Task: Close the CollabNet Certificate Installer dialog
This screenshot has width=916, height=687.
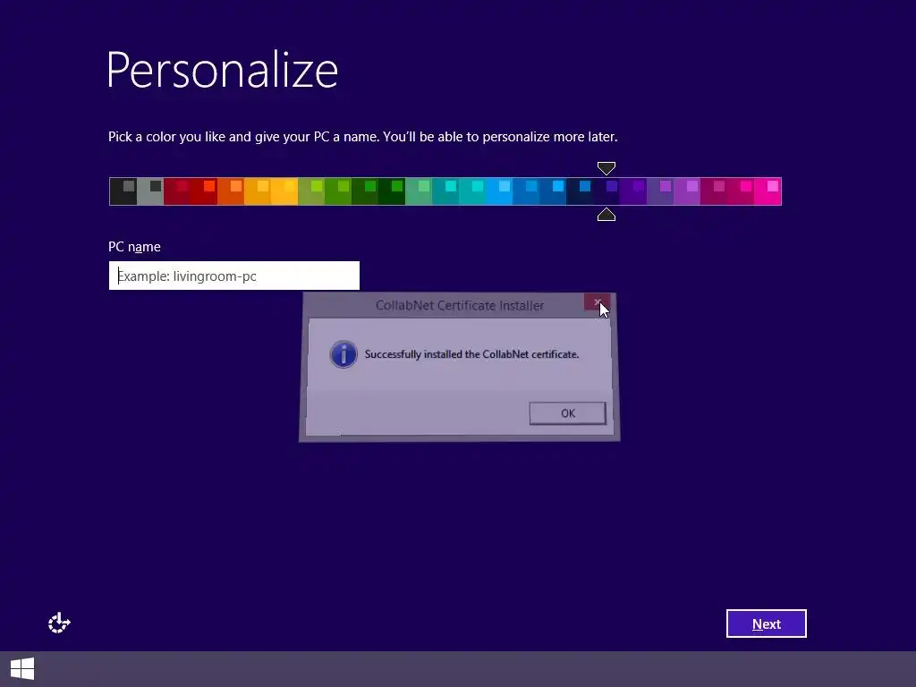Action: click(x=597, y=302)
